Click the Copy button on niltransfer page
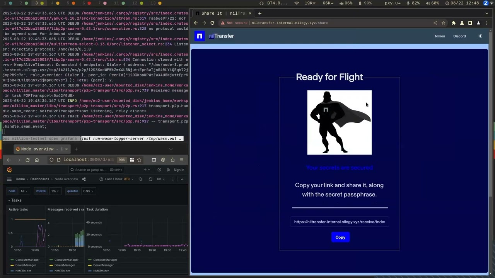Viewport: 495px width, 278px height. click(340, 237)
